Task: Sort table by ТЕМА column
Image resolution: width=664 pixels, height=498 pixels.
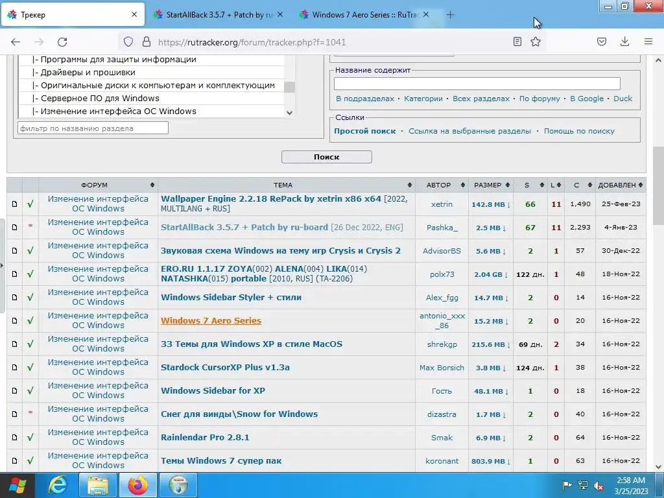Action: point(286,185)
